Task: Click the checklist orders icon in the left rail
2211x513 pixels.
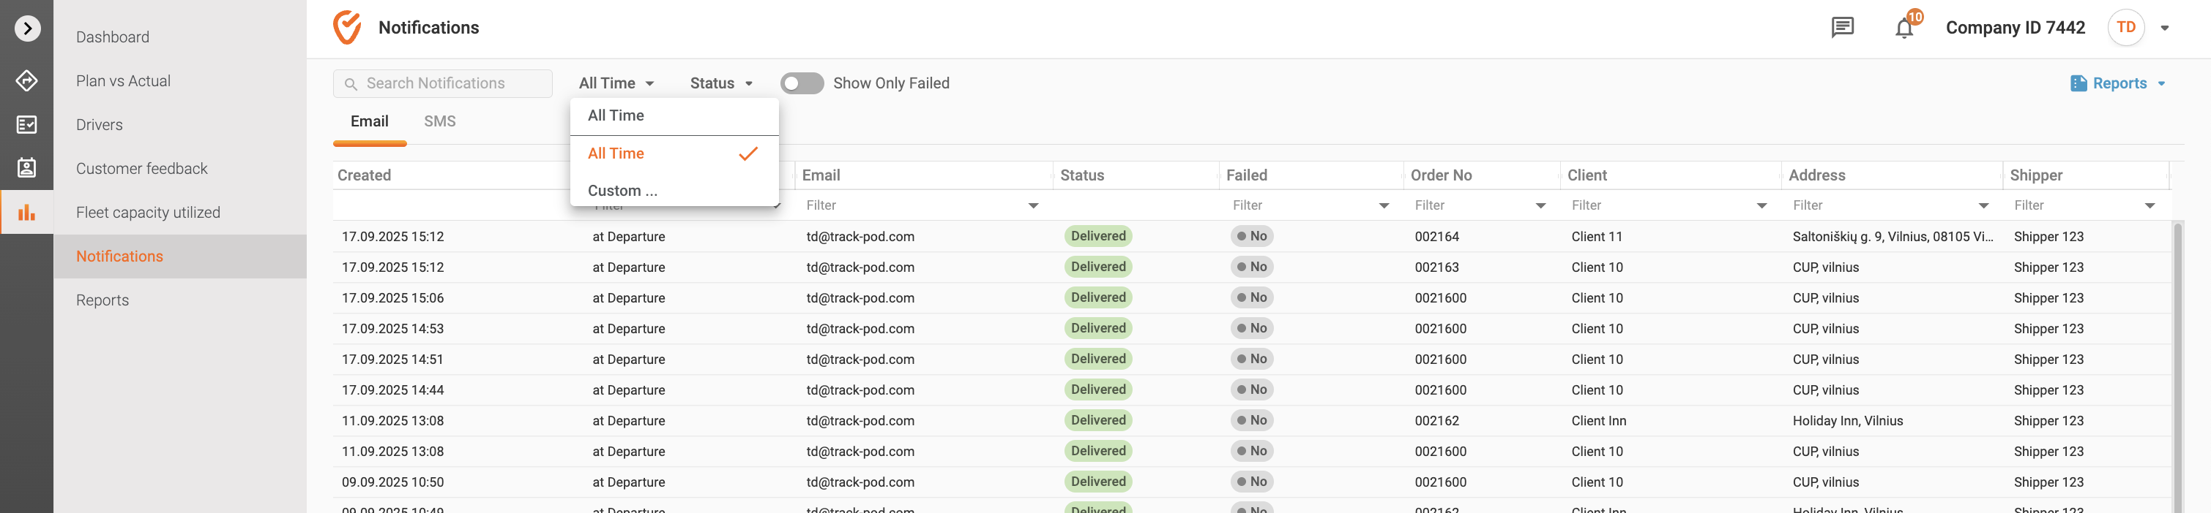Action: (26, 125)
